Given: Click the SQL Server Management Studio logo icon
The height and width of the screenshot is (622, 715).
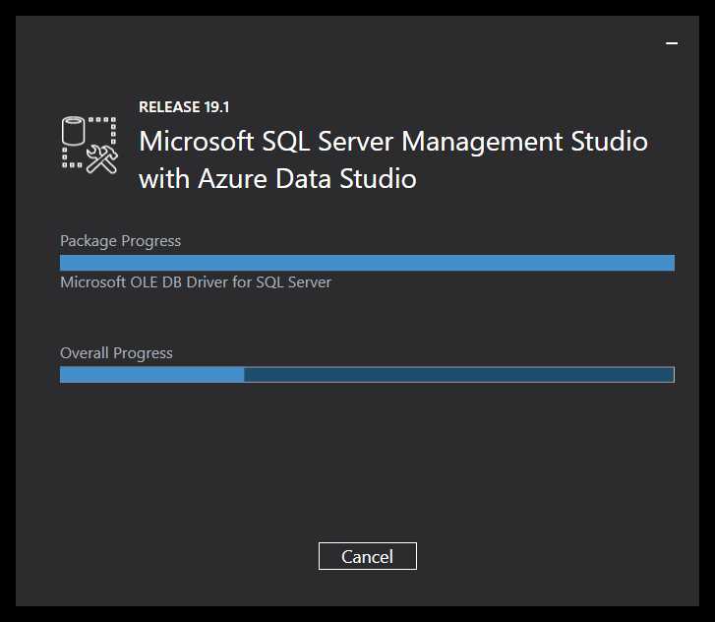Looking at the screenshot, I should (x=89, y=145).
